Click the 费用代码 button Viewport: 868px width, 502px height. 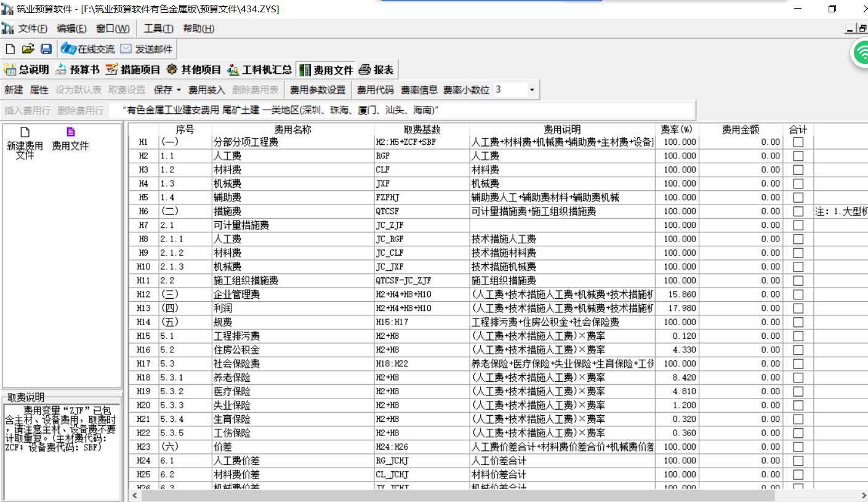(x=376, y=90)
